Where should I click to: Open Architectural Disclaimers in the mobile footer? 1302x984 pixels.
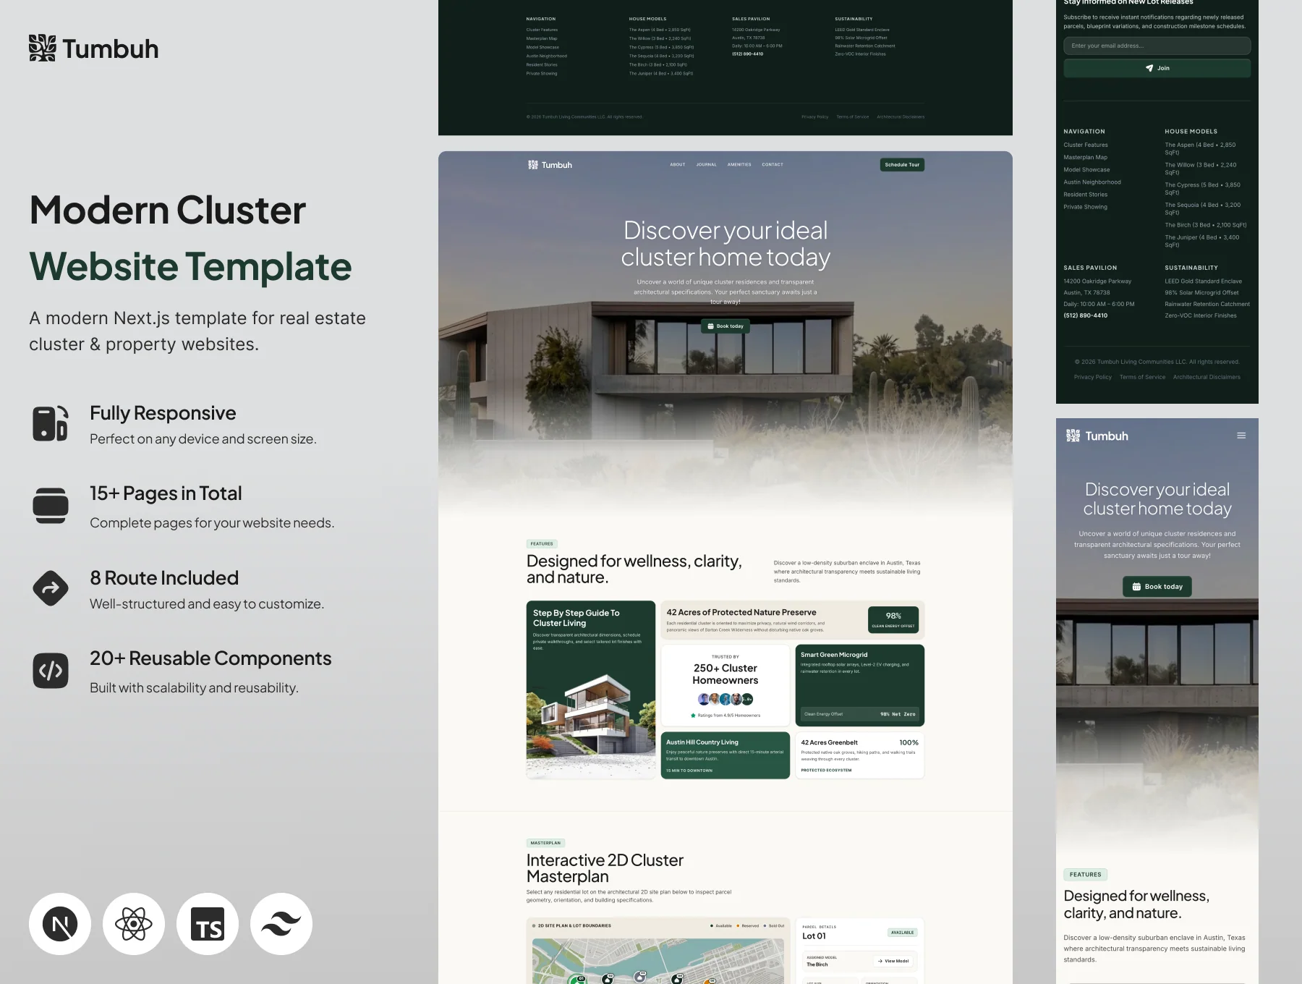(1207, 377)
